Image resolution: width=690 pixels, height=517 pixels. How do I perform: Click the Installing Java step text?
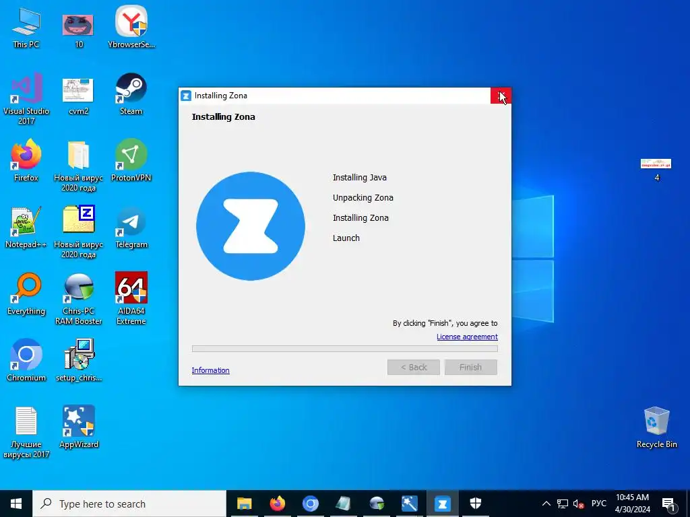pyautogui.click(x=360, y=178)
